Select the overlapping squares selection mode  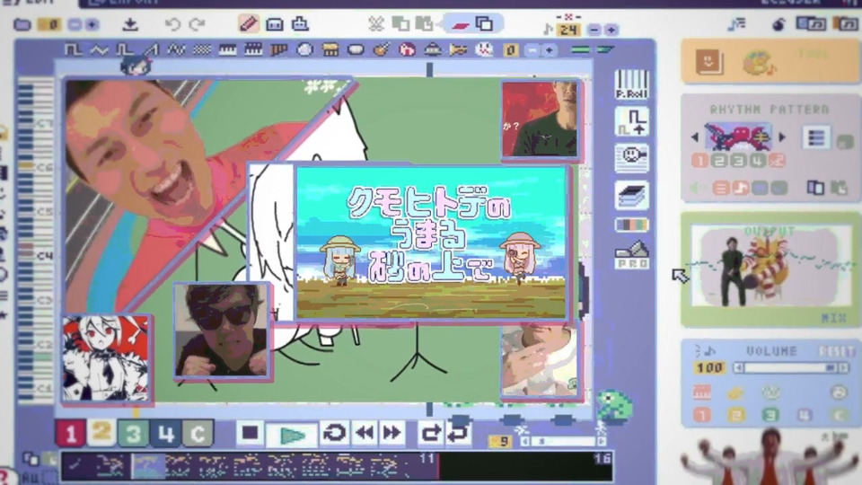484,23
